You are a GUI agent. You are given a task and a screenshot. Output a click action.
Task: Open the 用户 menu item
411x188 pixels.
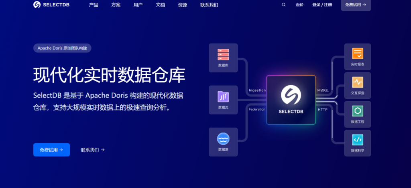pyautogui.click(x=138, y=5)
